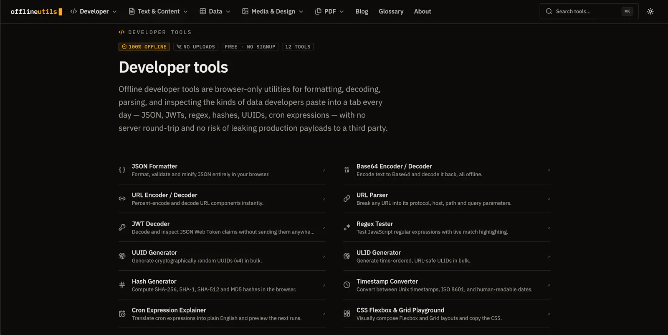Click the URL Encoder link icon
This screenshot has width=668, height=335.
pos(122,198)
